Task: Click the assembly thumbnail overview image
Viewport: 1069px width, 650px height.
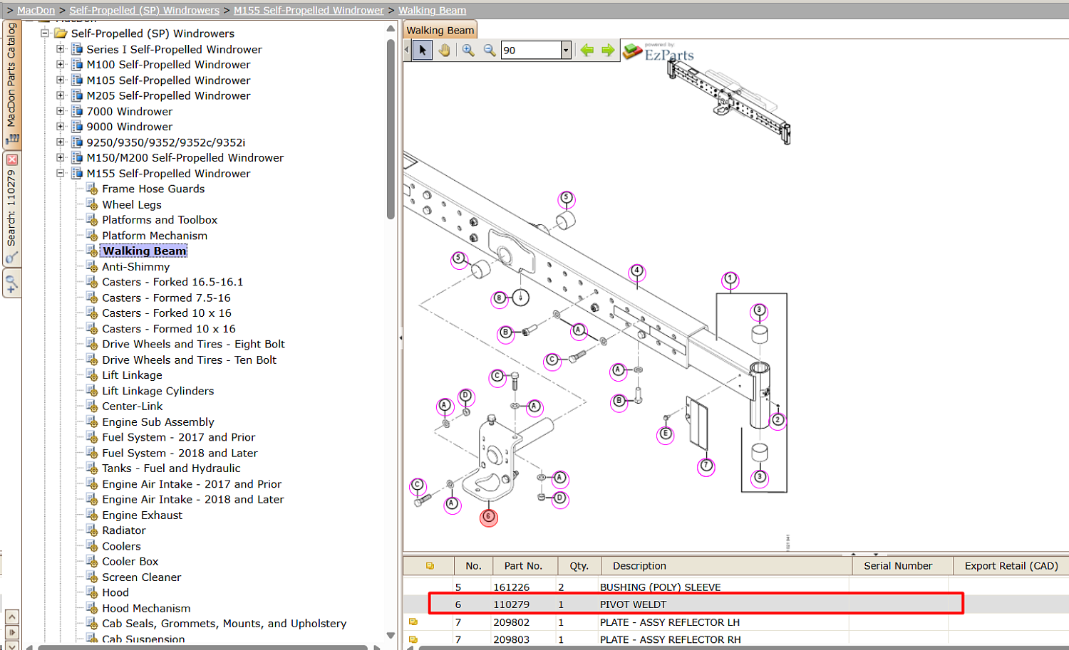Action: [729, 101]
